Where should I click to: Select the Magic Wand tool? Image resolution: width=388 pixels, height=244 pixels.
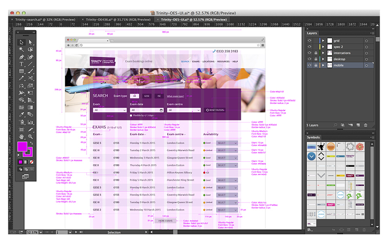[22, 50]
